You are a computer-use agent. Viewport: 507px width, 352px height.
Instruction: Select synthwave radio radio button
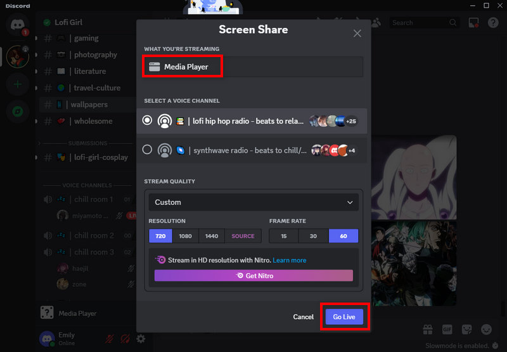[x=147, y=150]
